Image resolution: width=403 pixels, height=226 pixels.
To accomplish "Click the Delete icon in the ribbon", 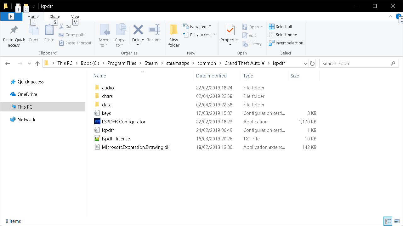I will coord(138,31).
